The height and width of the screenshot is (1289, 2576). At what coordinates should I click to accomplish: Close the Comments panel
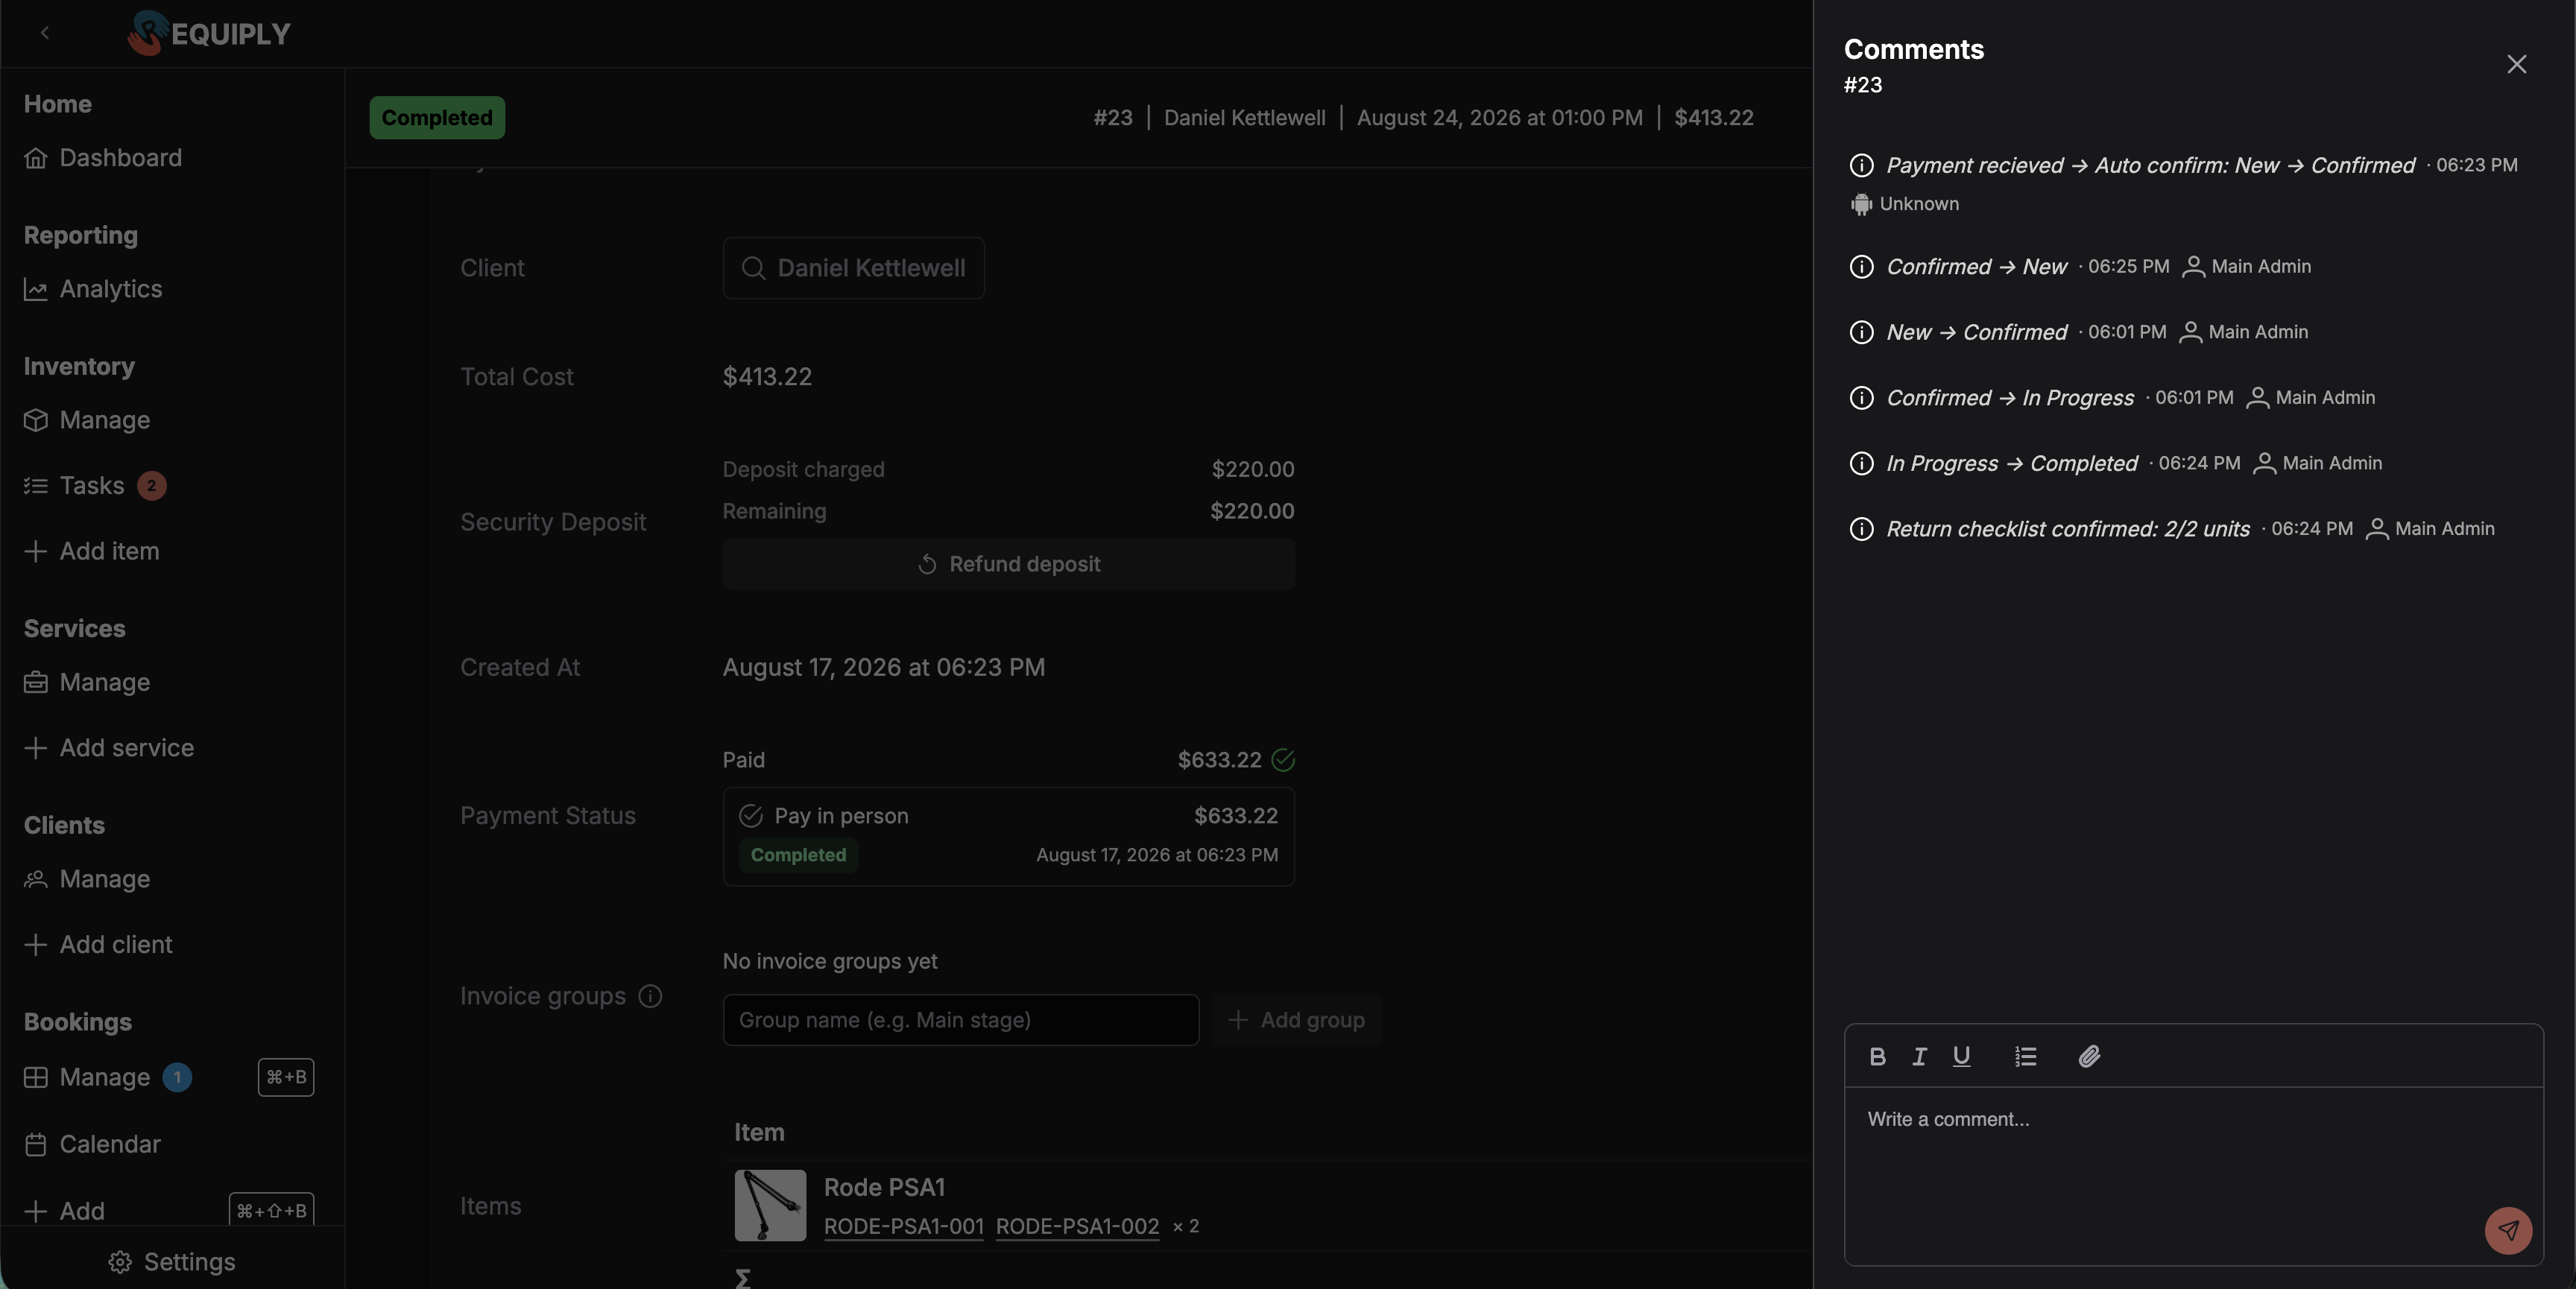pos(2516,64)
